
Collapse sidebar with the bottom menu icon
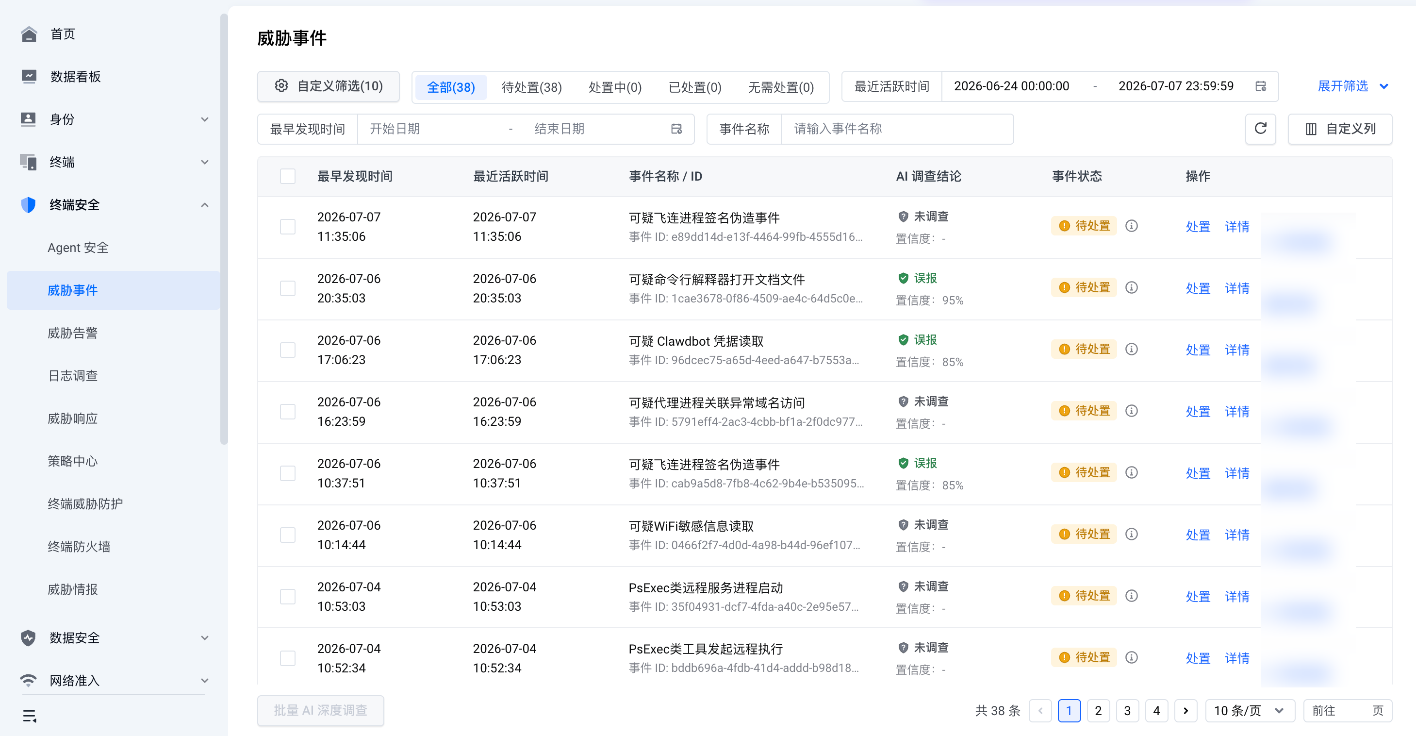30,716
